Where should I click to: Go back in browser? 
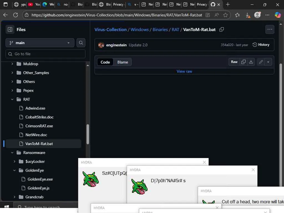point(6,15)
